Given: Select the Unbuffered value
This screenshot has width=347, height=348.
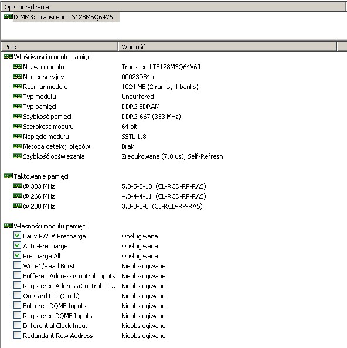Looking at the screenshot, I should point(138,97).
